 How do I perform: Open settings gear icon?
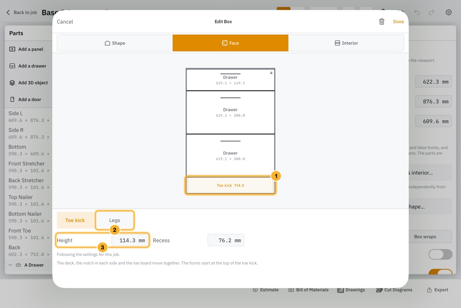point(449,12)
